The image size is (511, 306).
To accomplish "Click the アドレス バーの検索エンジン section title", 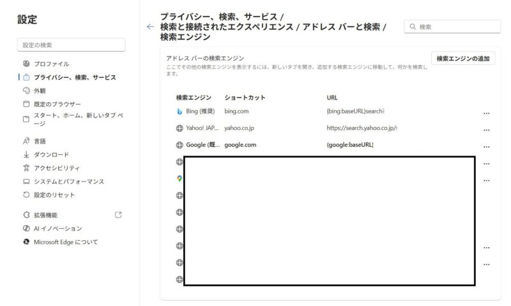I will pos(205,58).
